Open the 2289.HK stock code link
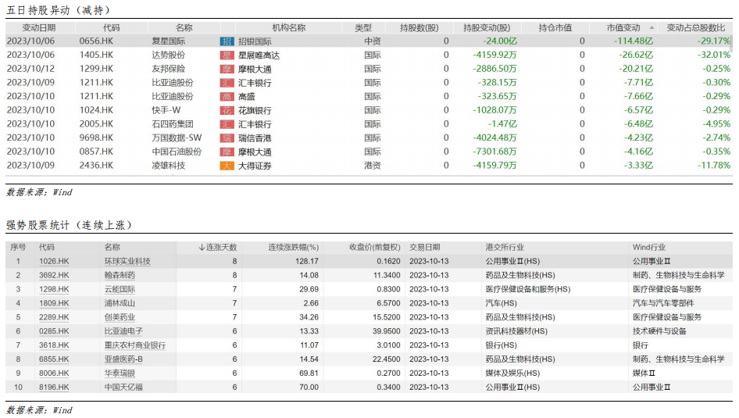The height and width of the screenshot is (418, 739). [54, 318]
